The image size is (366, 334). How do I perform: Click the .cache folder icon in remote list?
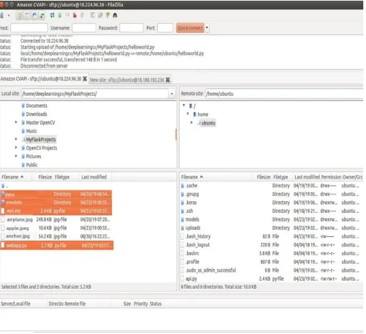coord(182,186)
